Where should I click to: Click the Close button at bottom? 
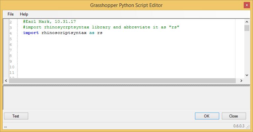[234, 116]
